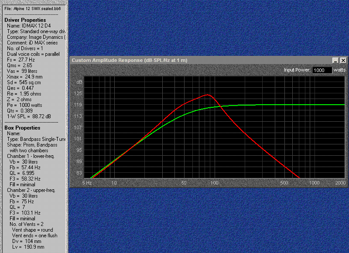Click the 'Box Properties' heading
This screenshot has width=349, height=253.
(22, 128)
